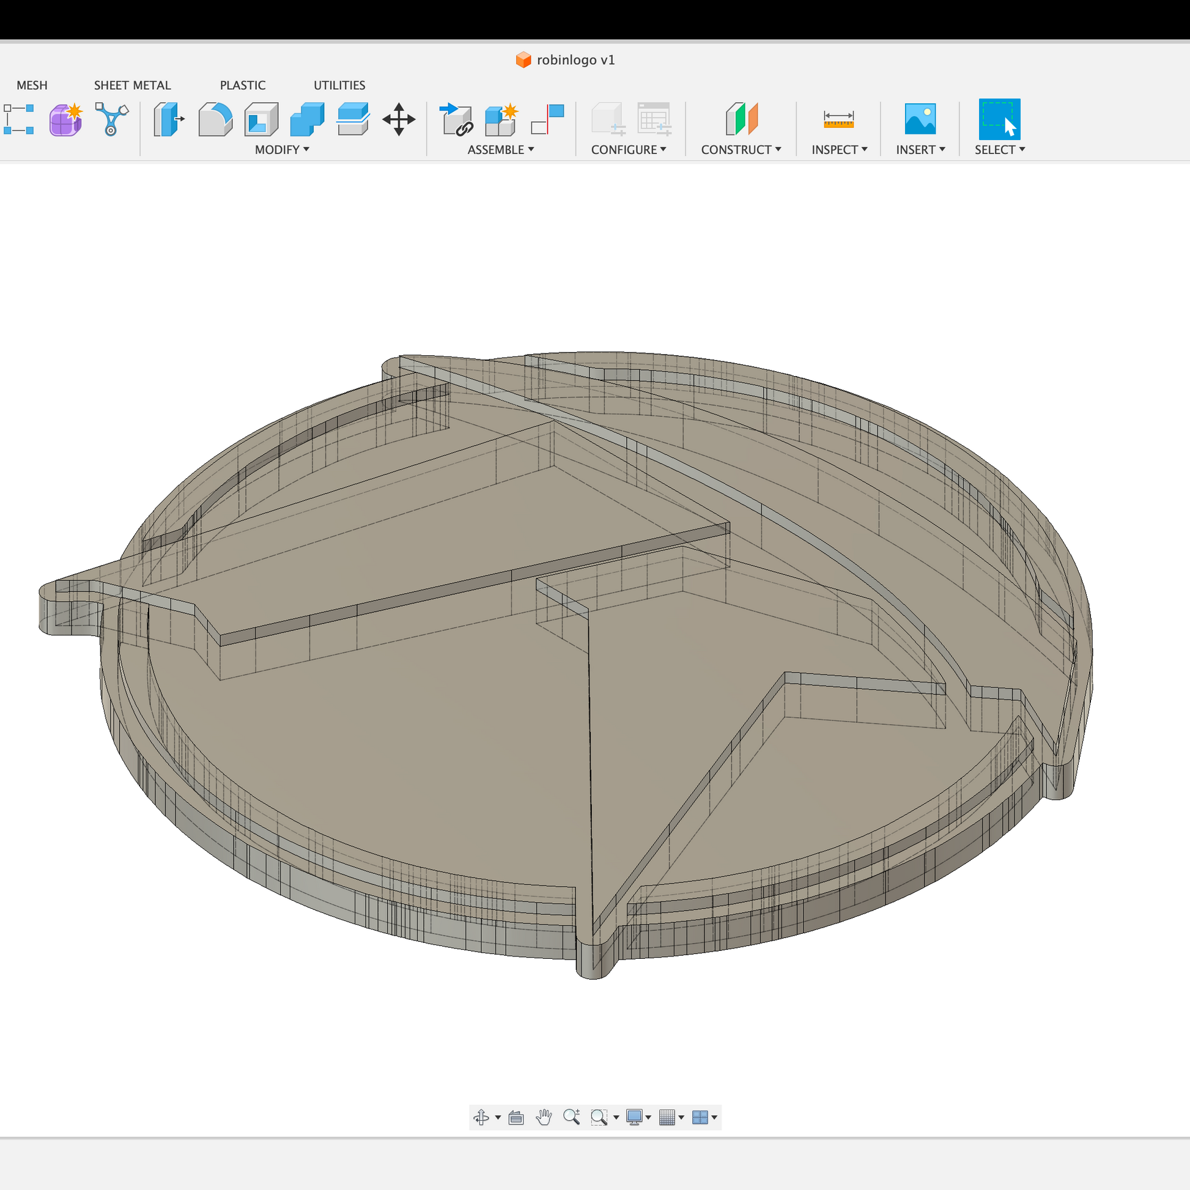Click the Fillet tool icon
Image resolution: width=1190 pixels, height=1190 pixels.
click(x=216, y=119)
